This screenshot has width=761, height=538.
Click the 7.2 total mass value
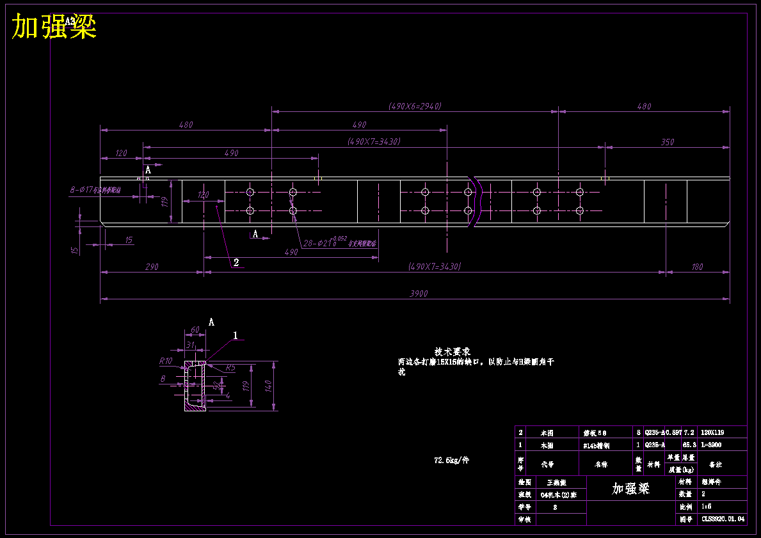[689, 432]
